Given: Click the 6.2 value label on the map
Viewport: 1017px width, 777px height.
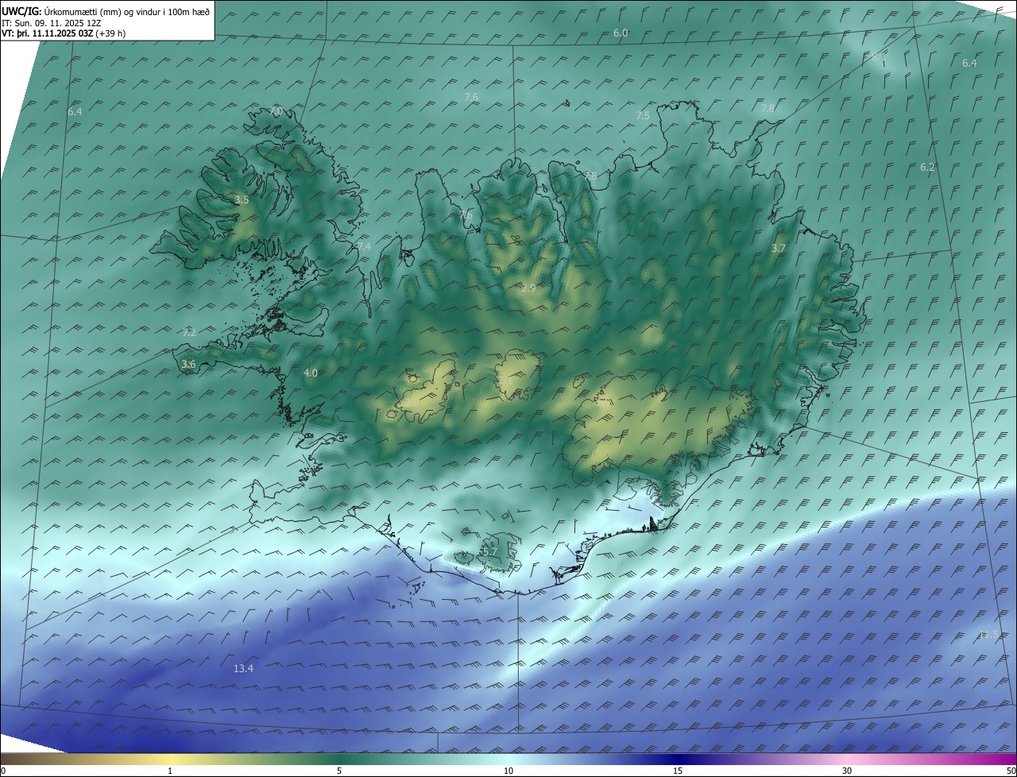Looking at the screenshot, I should pyautogui.click(x=927, y=167).
